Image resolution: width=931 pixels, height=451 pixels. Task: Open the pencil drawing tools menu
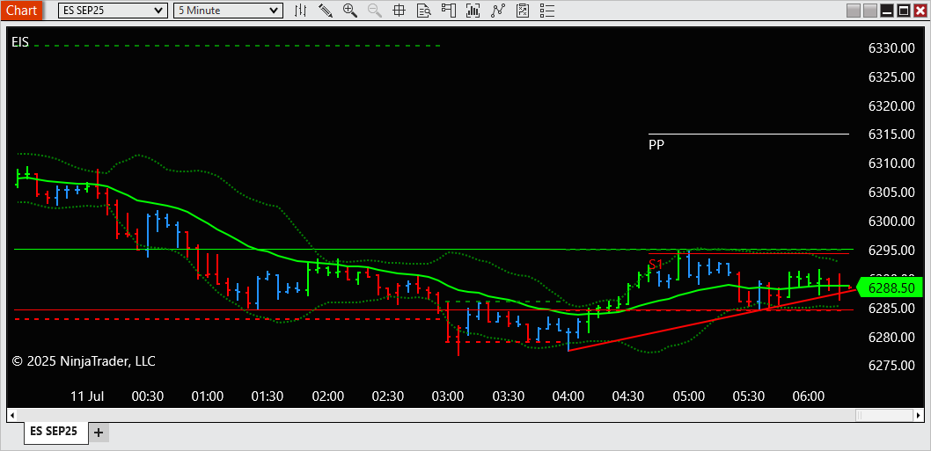[x=326, y=10]
